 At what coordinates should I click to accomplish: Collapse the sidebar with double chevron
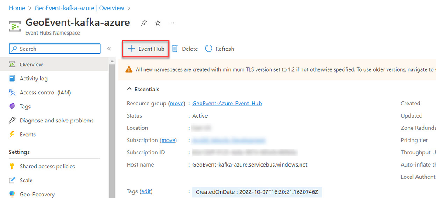coord(109,49)
